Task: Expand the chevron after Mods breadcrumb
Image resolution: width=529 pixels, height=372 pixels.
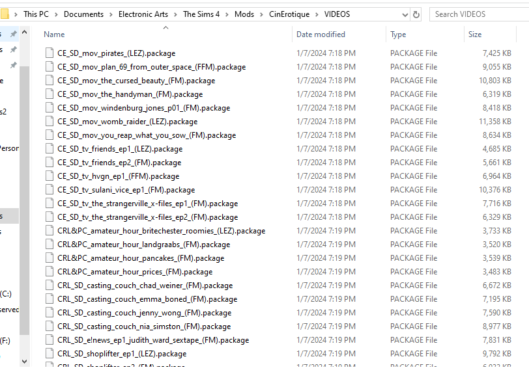Action: tap(261, 14)
